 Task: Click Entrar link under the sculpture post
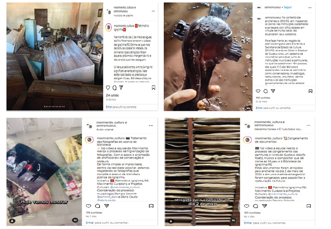click(x=259, y=108)
